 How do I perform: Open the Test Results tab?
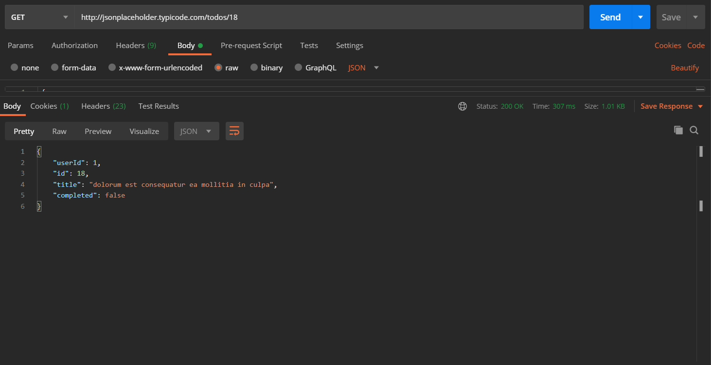[159, 106]
